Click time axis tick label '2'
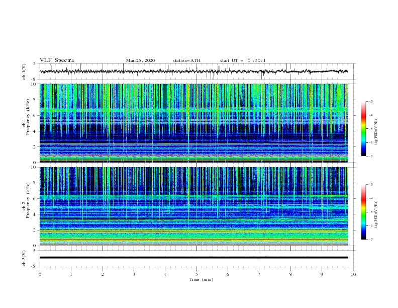 coord(103,274)
